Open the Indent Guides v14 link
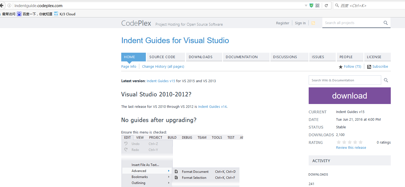 tap(212, 106)
